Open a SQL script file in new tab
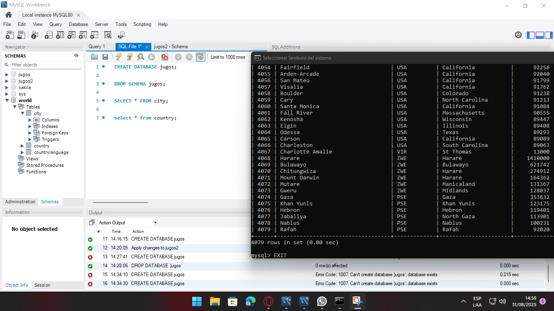The height and width of the screenshot is (311, 554). 21,35
